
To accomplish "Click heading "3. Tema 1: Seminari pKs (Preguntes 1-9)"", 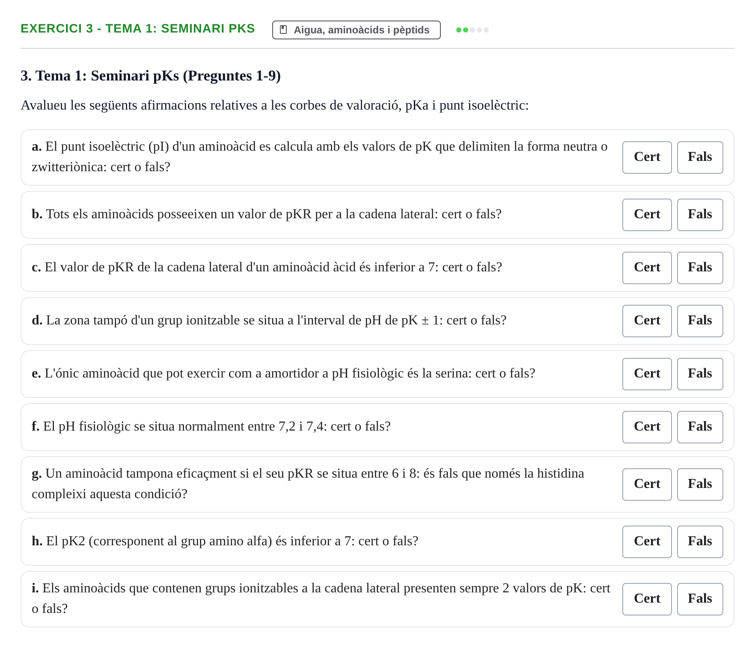I will point(151,76).
